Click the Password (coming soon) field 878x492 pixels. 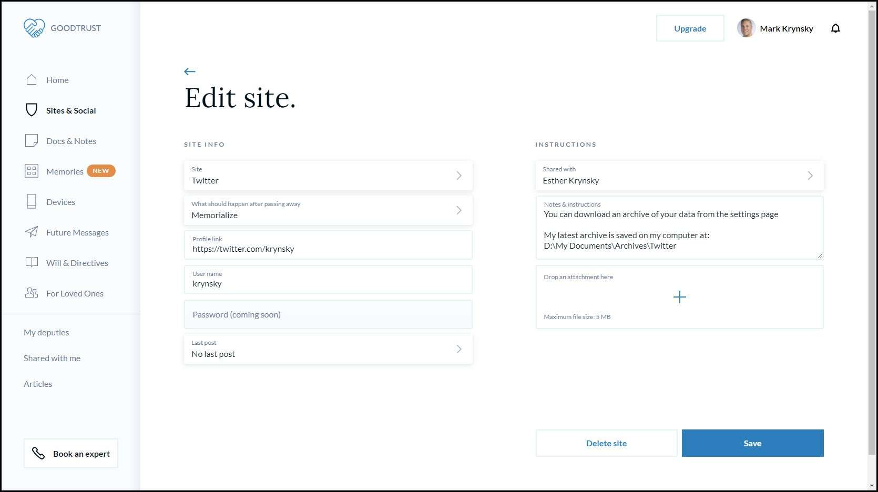(x=328, y=314)
